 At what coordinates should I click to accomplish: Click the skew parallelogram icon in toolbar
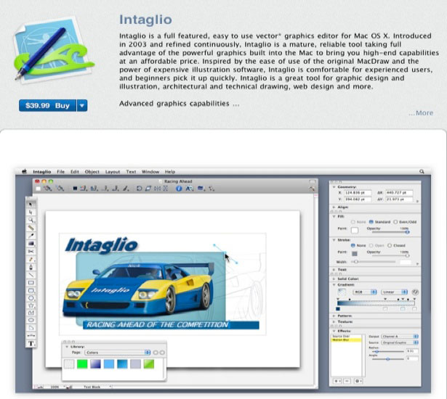(x=148, y=189)
